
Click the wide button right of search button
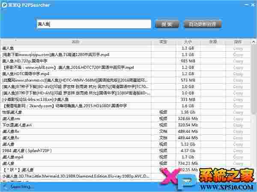coord(203,24)
